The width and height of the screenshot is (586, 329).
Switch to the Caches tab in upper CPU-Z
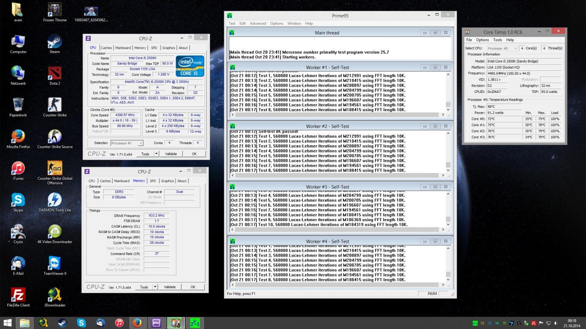tap(106, 48)
